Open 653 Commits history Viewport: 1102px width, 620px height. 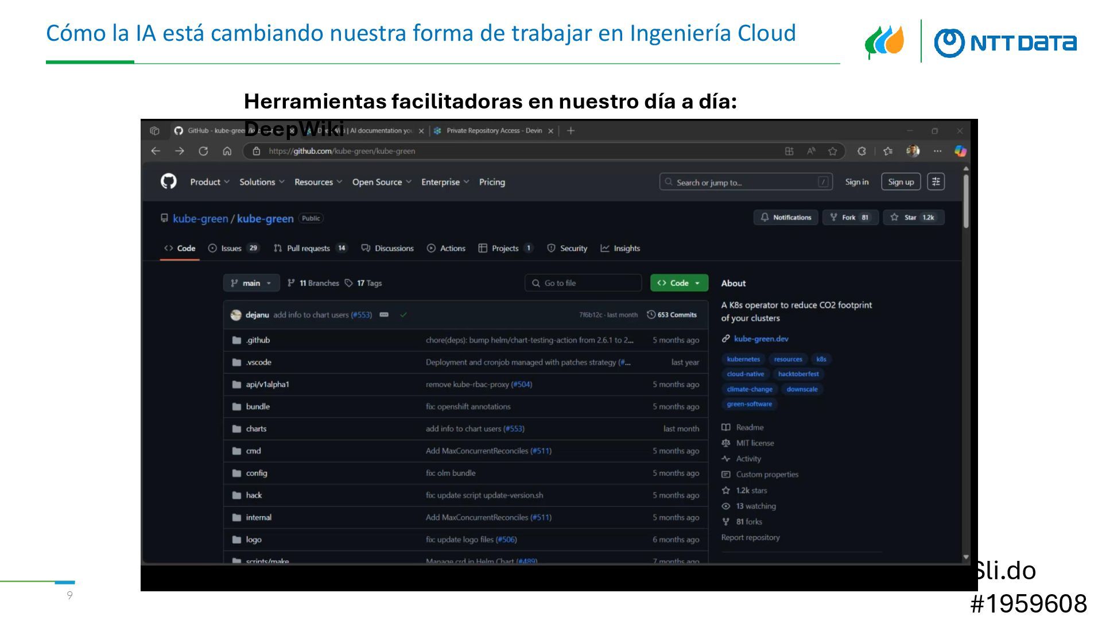tap(672, 315)
